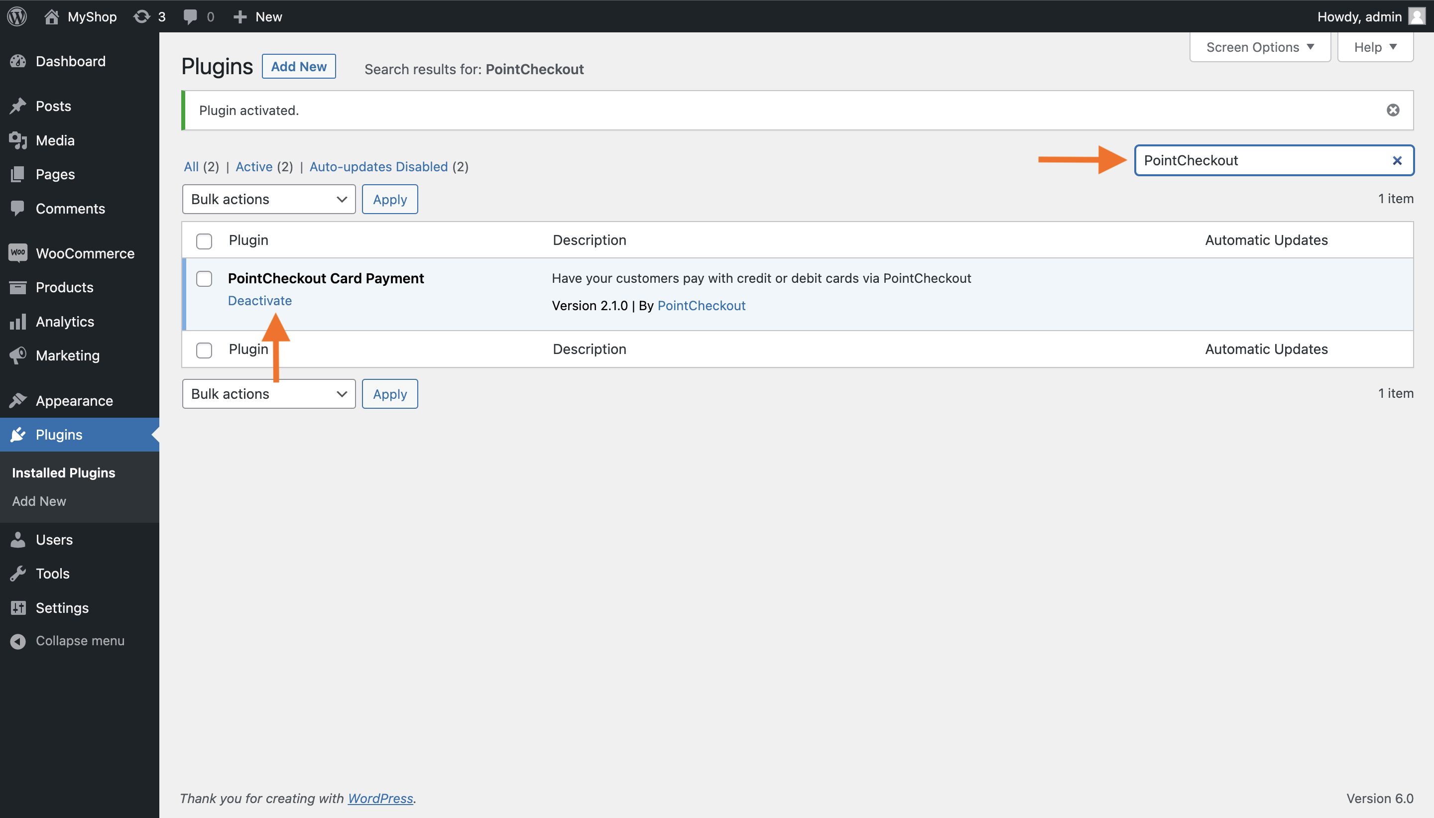Check the PointCheckout Card Payment row checkbox

(x=204, y=279)
